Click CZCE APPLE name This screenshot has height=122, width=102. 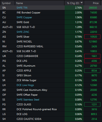[24, 71]
